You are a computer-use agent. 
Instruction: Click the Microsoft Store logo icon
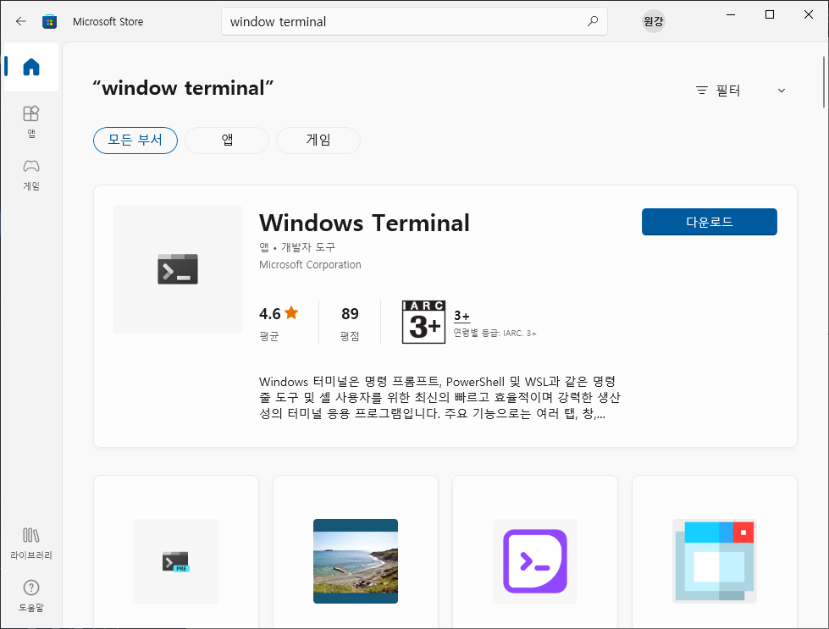point(49,22)
